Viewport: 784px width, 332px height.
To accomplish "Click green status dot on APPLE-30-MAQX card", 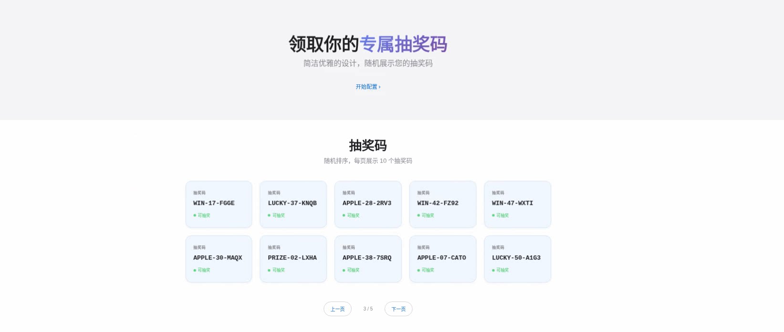I will tap(195, 271).
